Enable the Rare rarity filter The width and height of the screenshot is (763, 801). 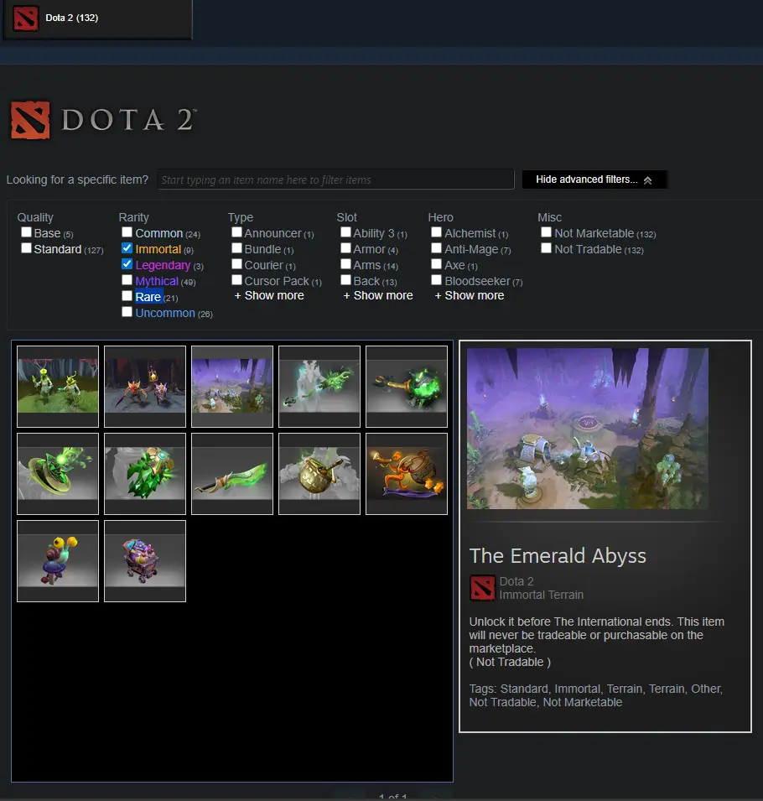point(127,296)
